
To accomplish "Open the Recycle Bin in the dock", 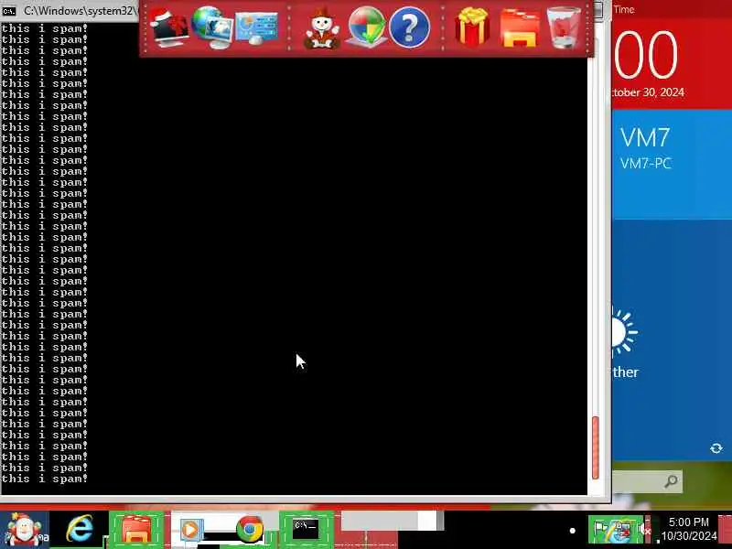I will (563, 28).
